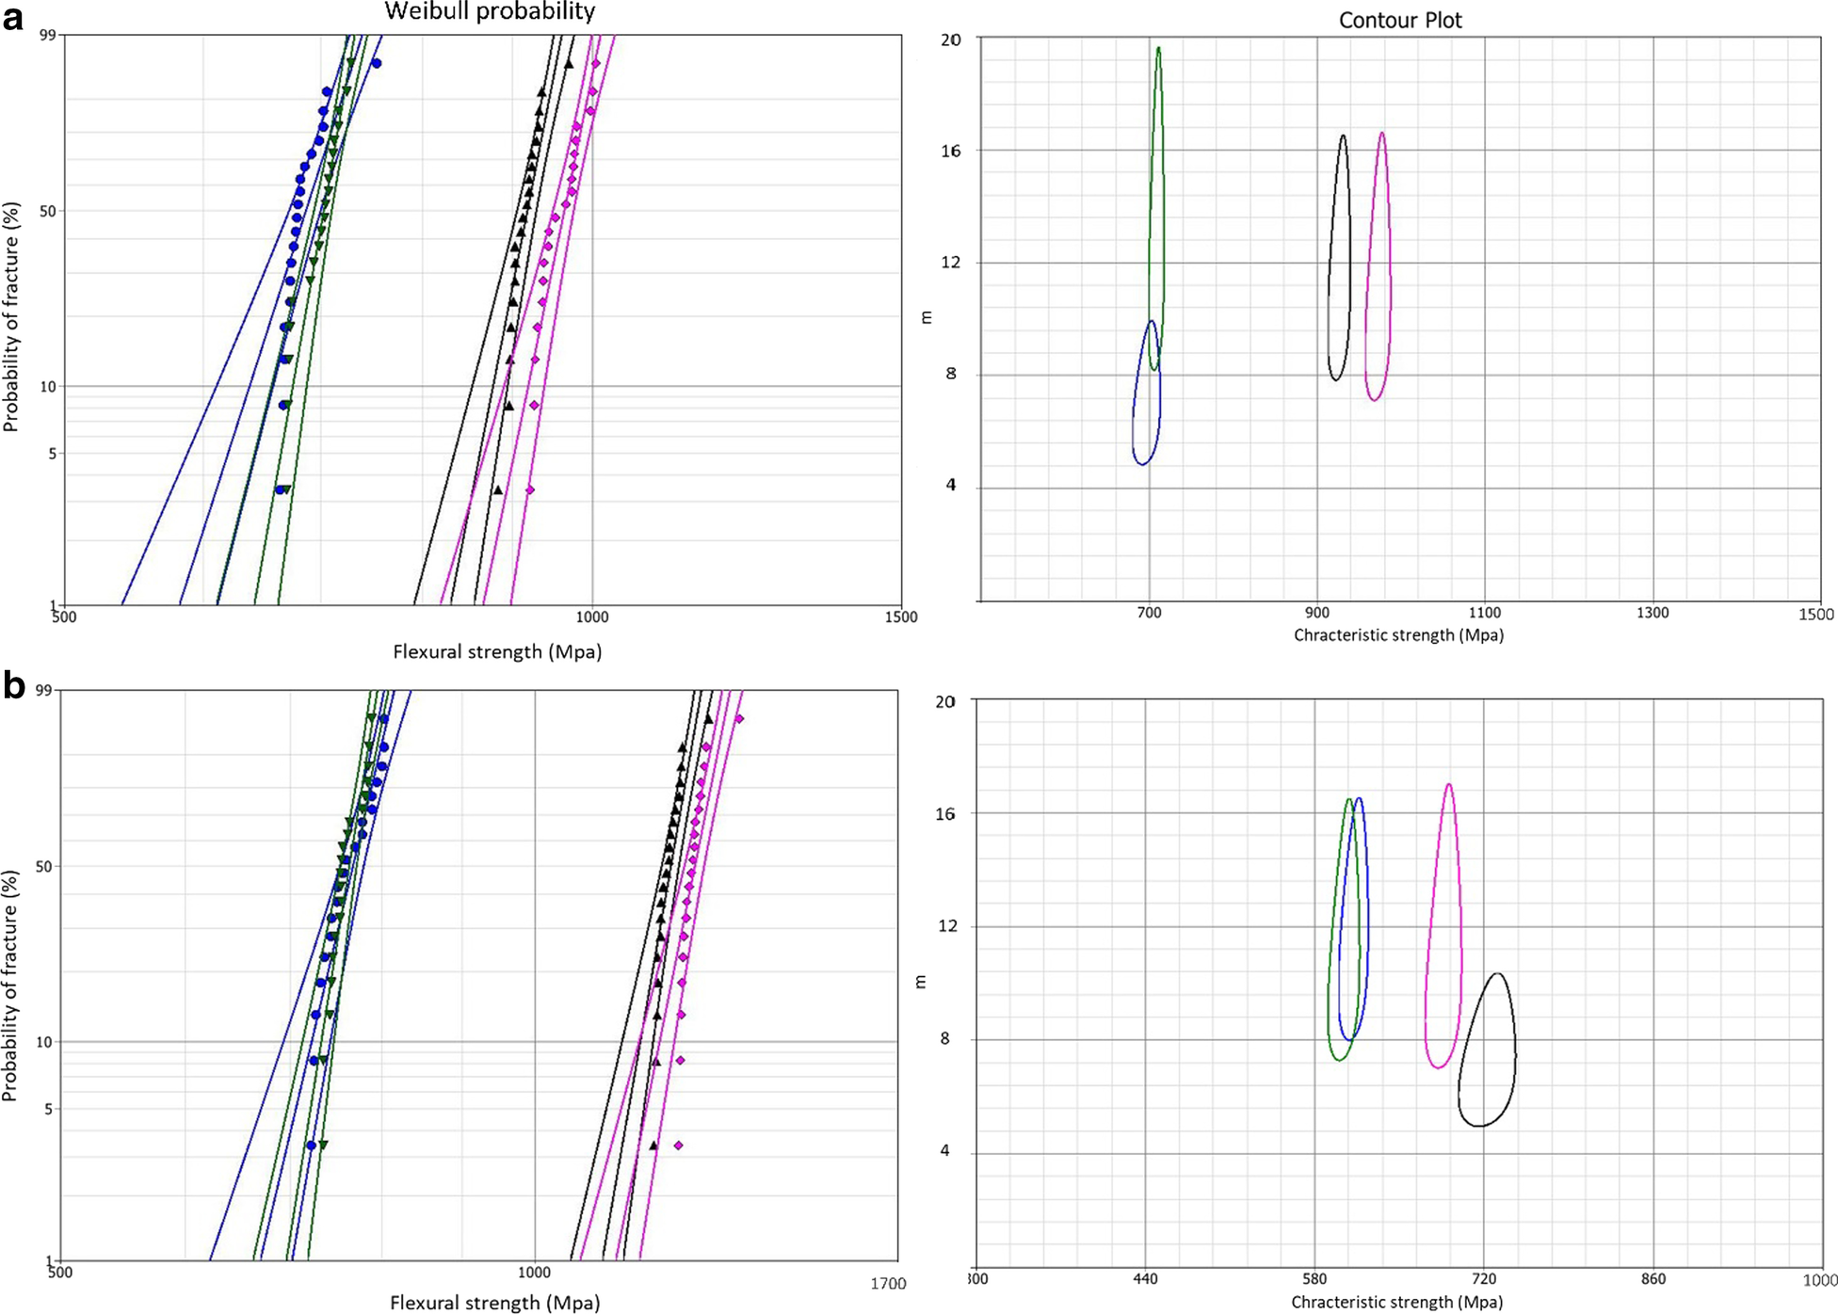Click the "1700" tick label in panel b
Viewport: 1838px width, 1314px height.
888,1284
